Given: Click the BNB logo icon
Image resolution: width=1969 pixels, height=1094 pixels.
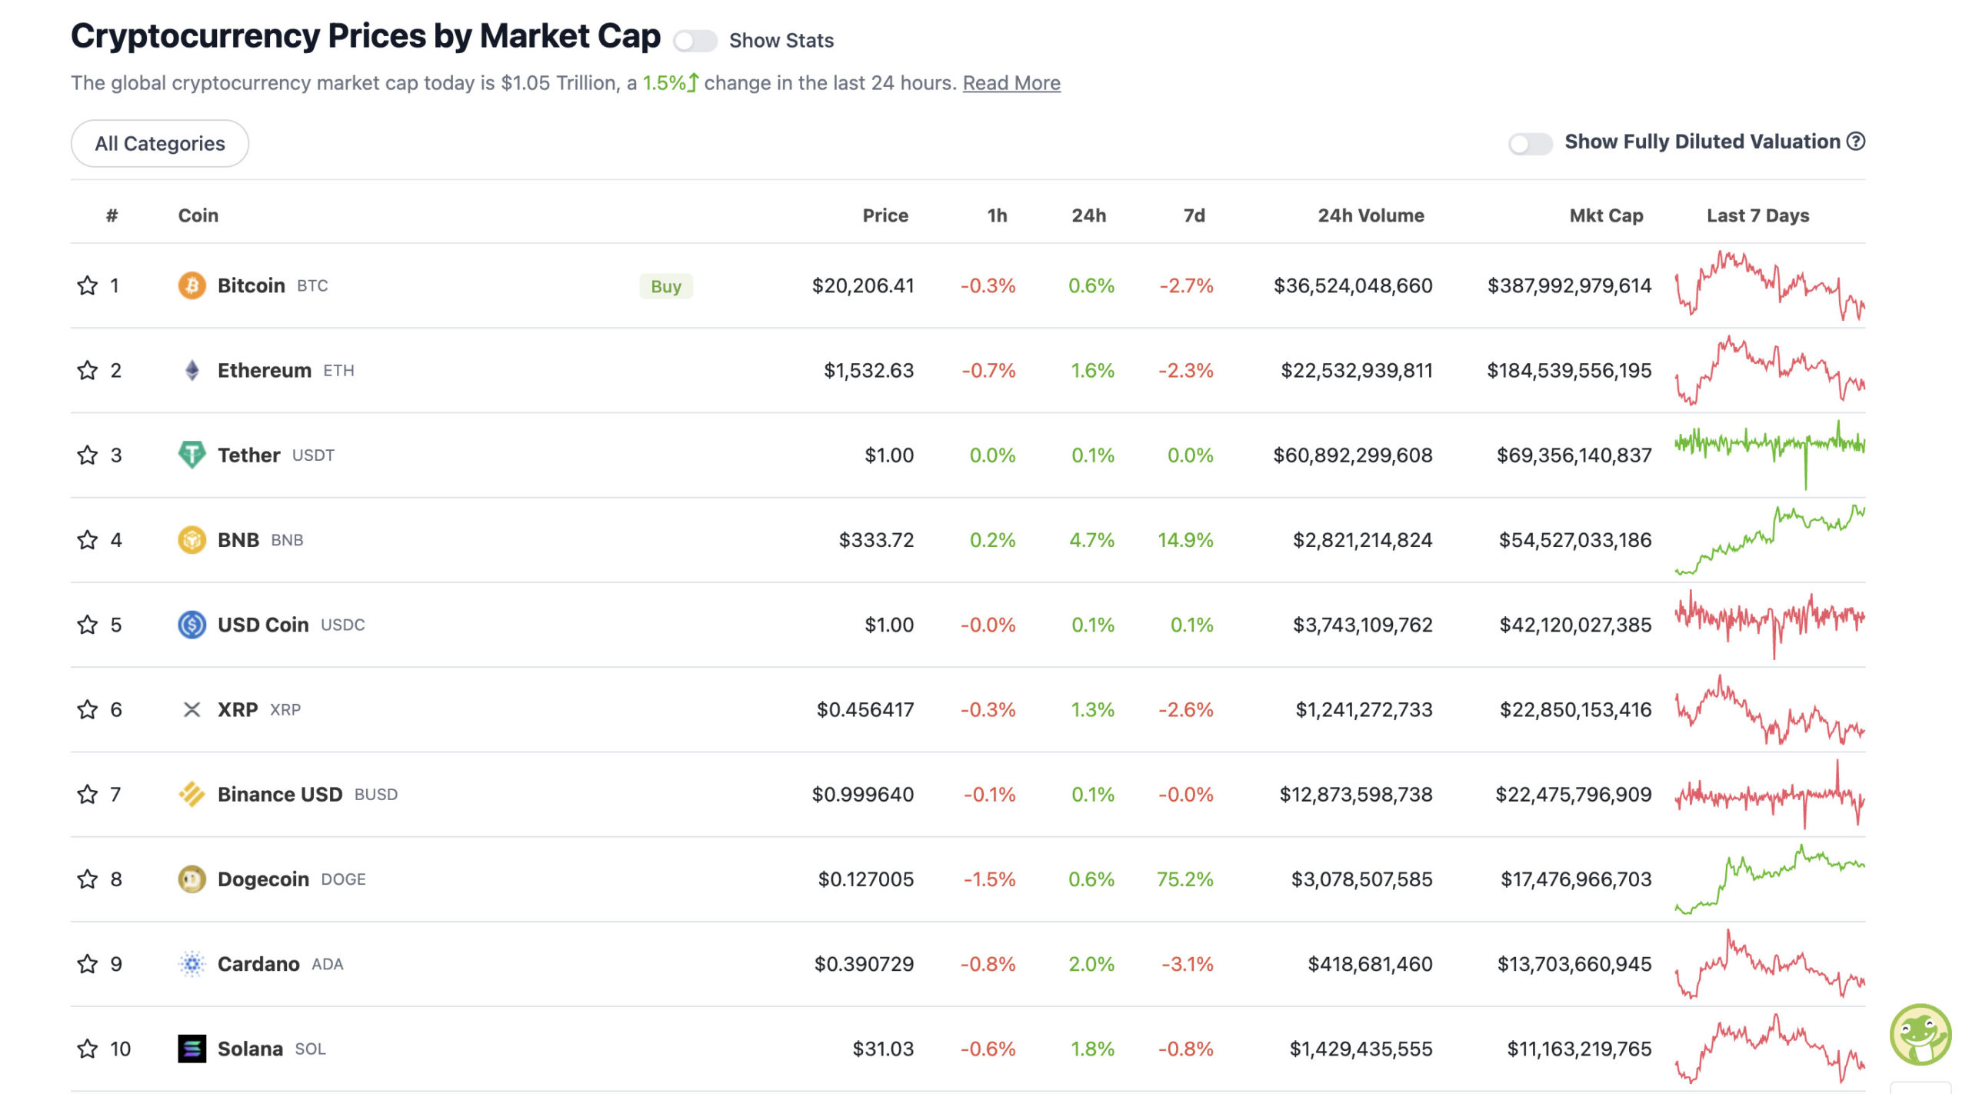Looking at the screenshot, I should (192, 539).
